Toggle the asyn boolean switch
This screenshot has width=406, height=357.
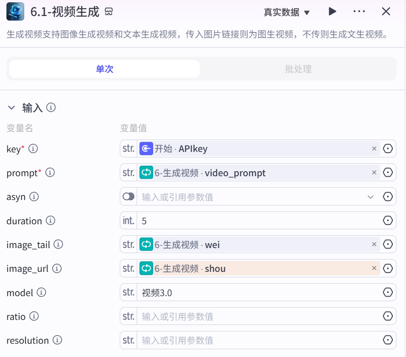[128, 196]
